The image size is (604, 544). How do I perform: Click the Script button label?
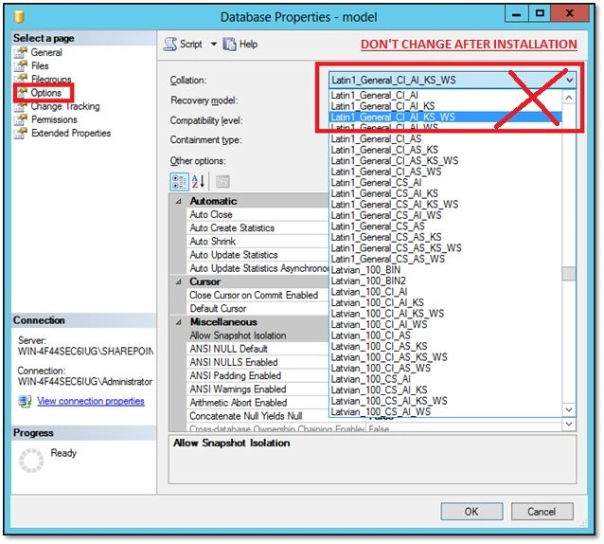click(191, 45)
